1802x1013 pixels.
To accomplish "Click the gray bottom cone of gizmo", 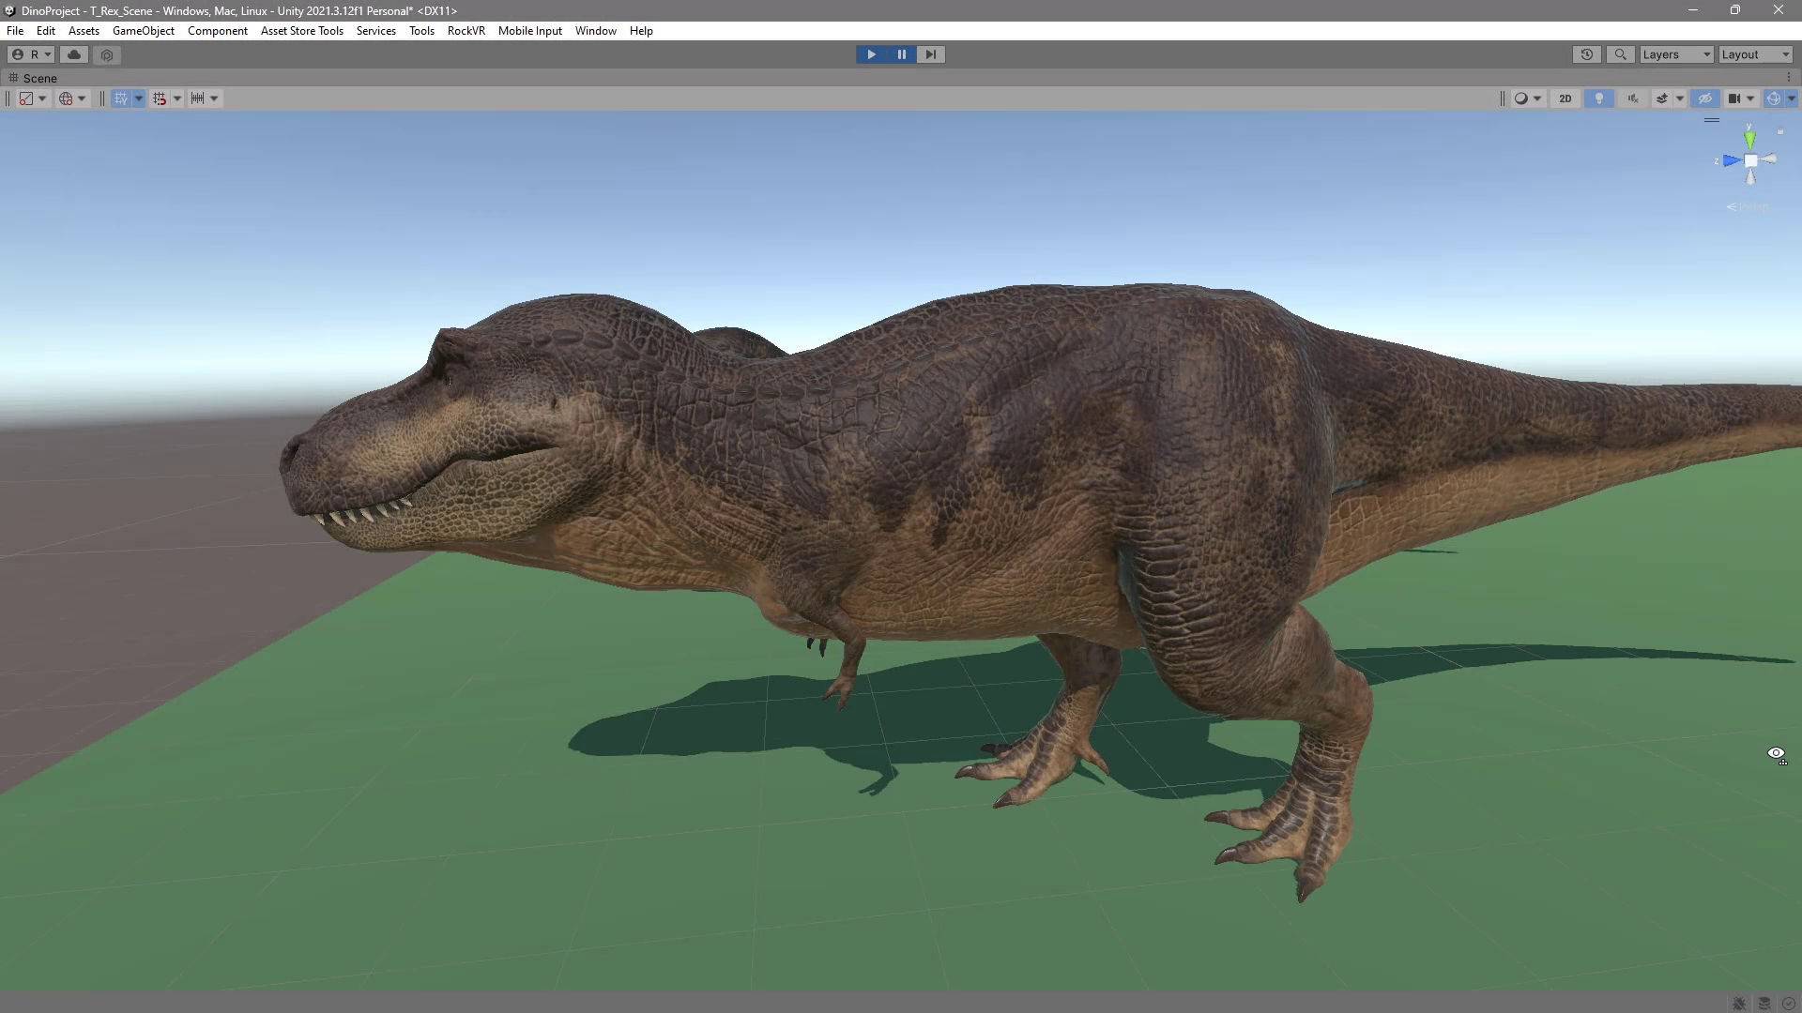I will [1750, 177].
